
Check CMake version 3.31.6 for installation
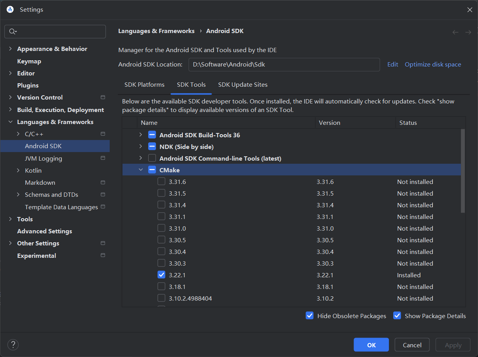point(161,182)
